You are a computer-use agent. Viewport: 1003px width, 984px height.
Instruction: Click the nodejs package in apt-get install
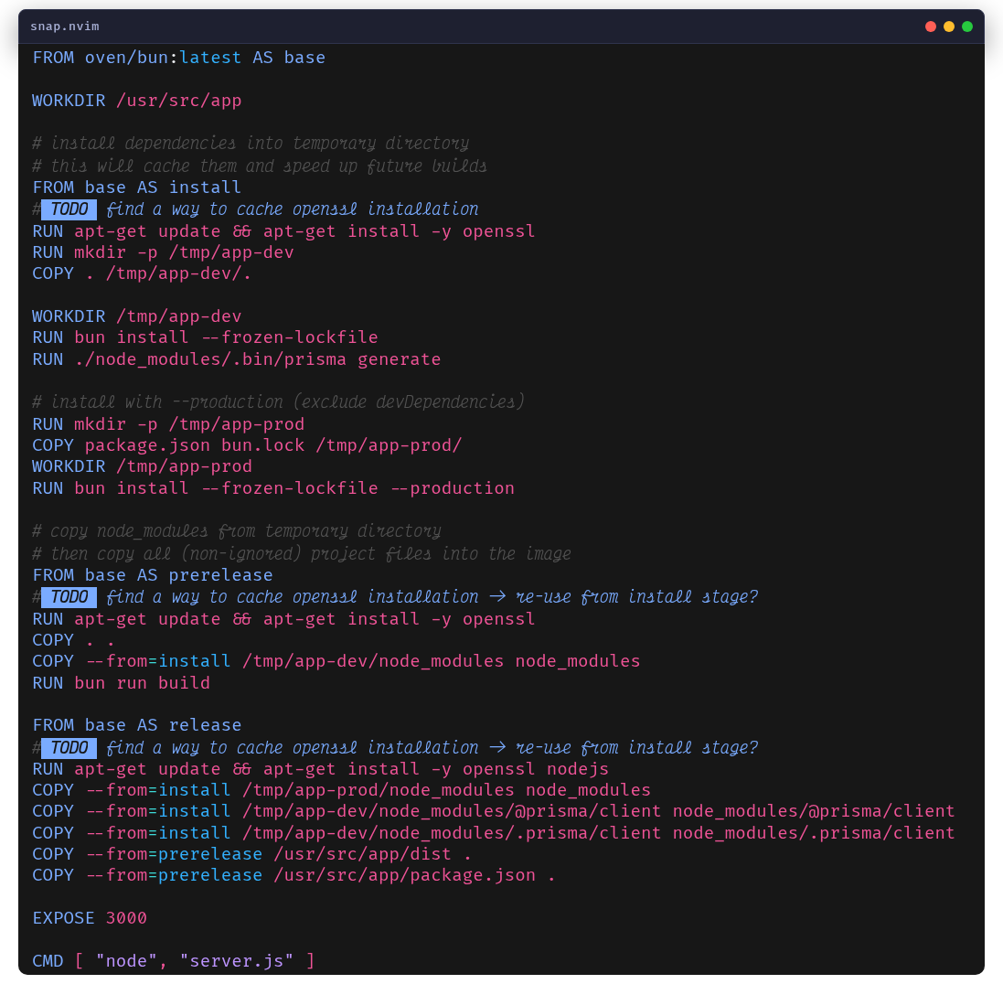click(x=578, y=769)
